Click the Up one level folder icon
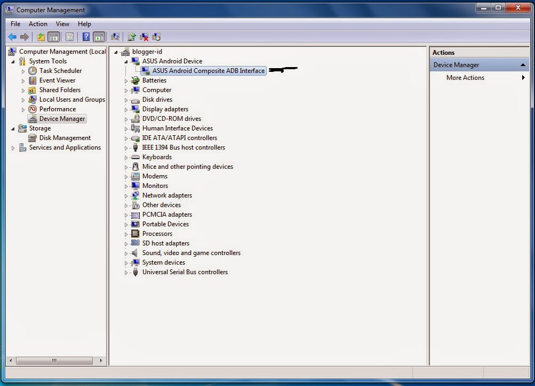The width and height of the screenshot is (535, 386). [x=41, y=37]
